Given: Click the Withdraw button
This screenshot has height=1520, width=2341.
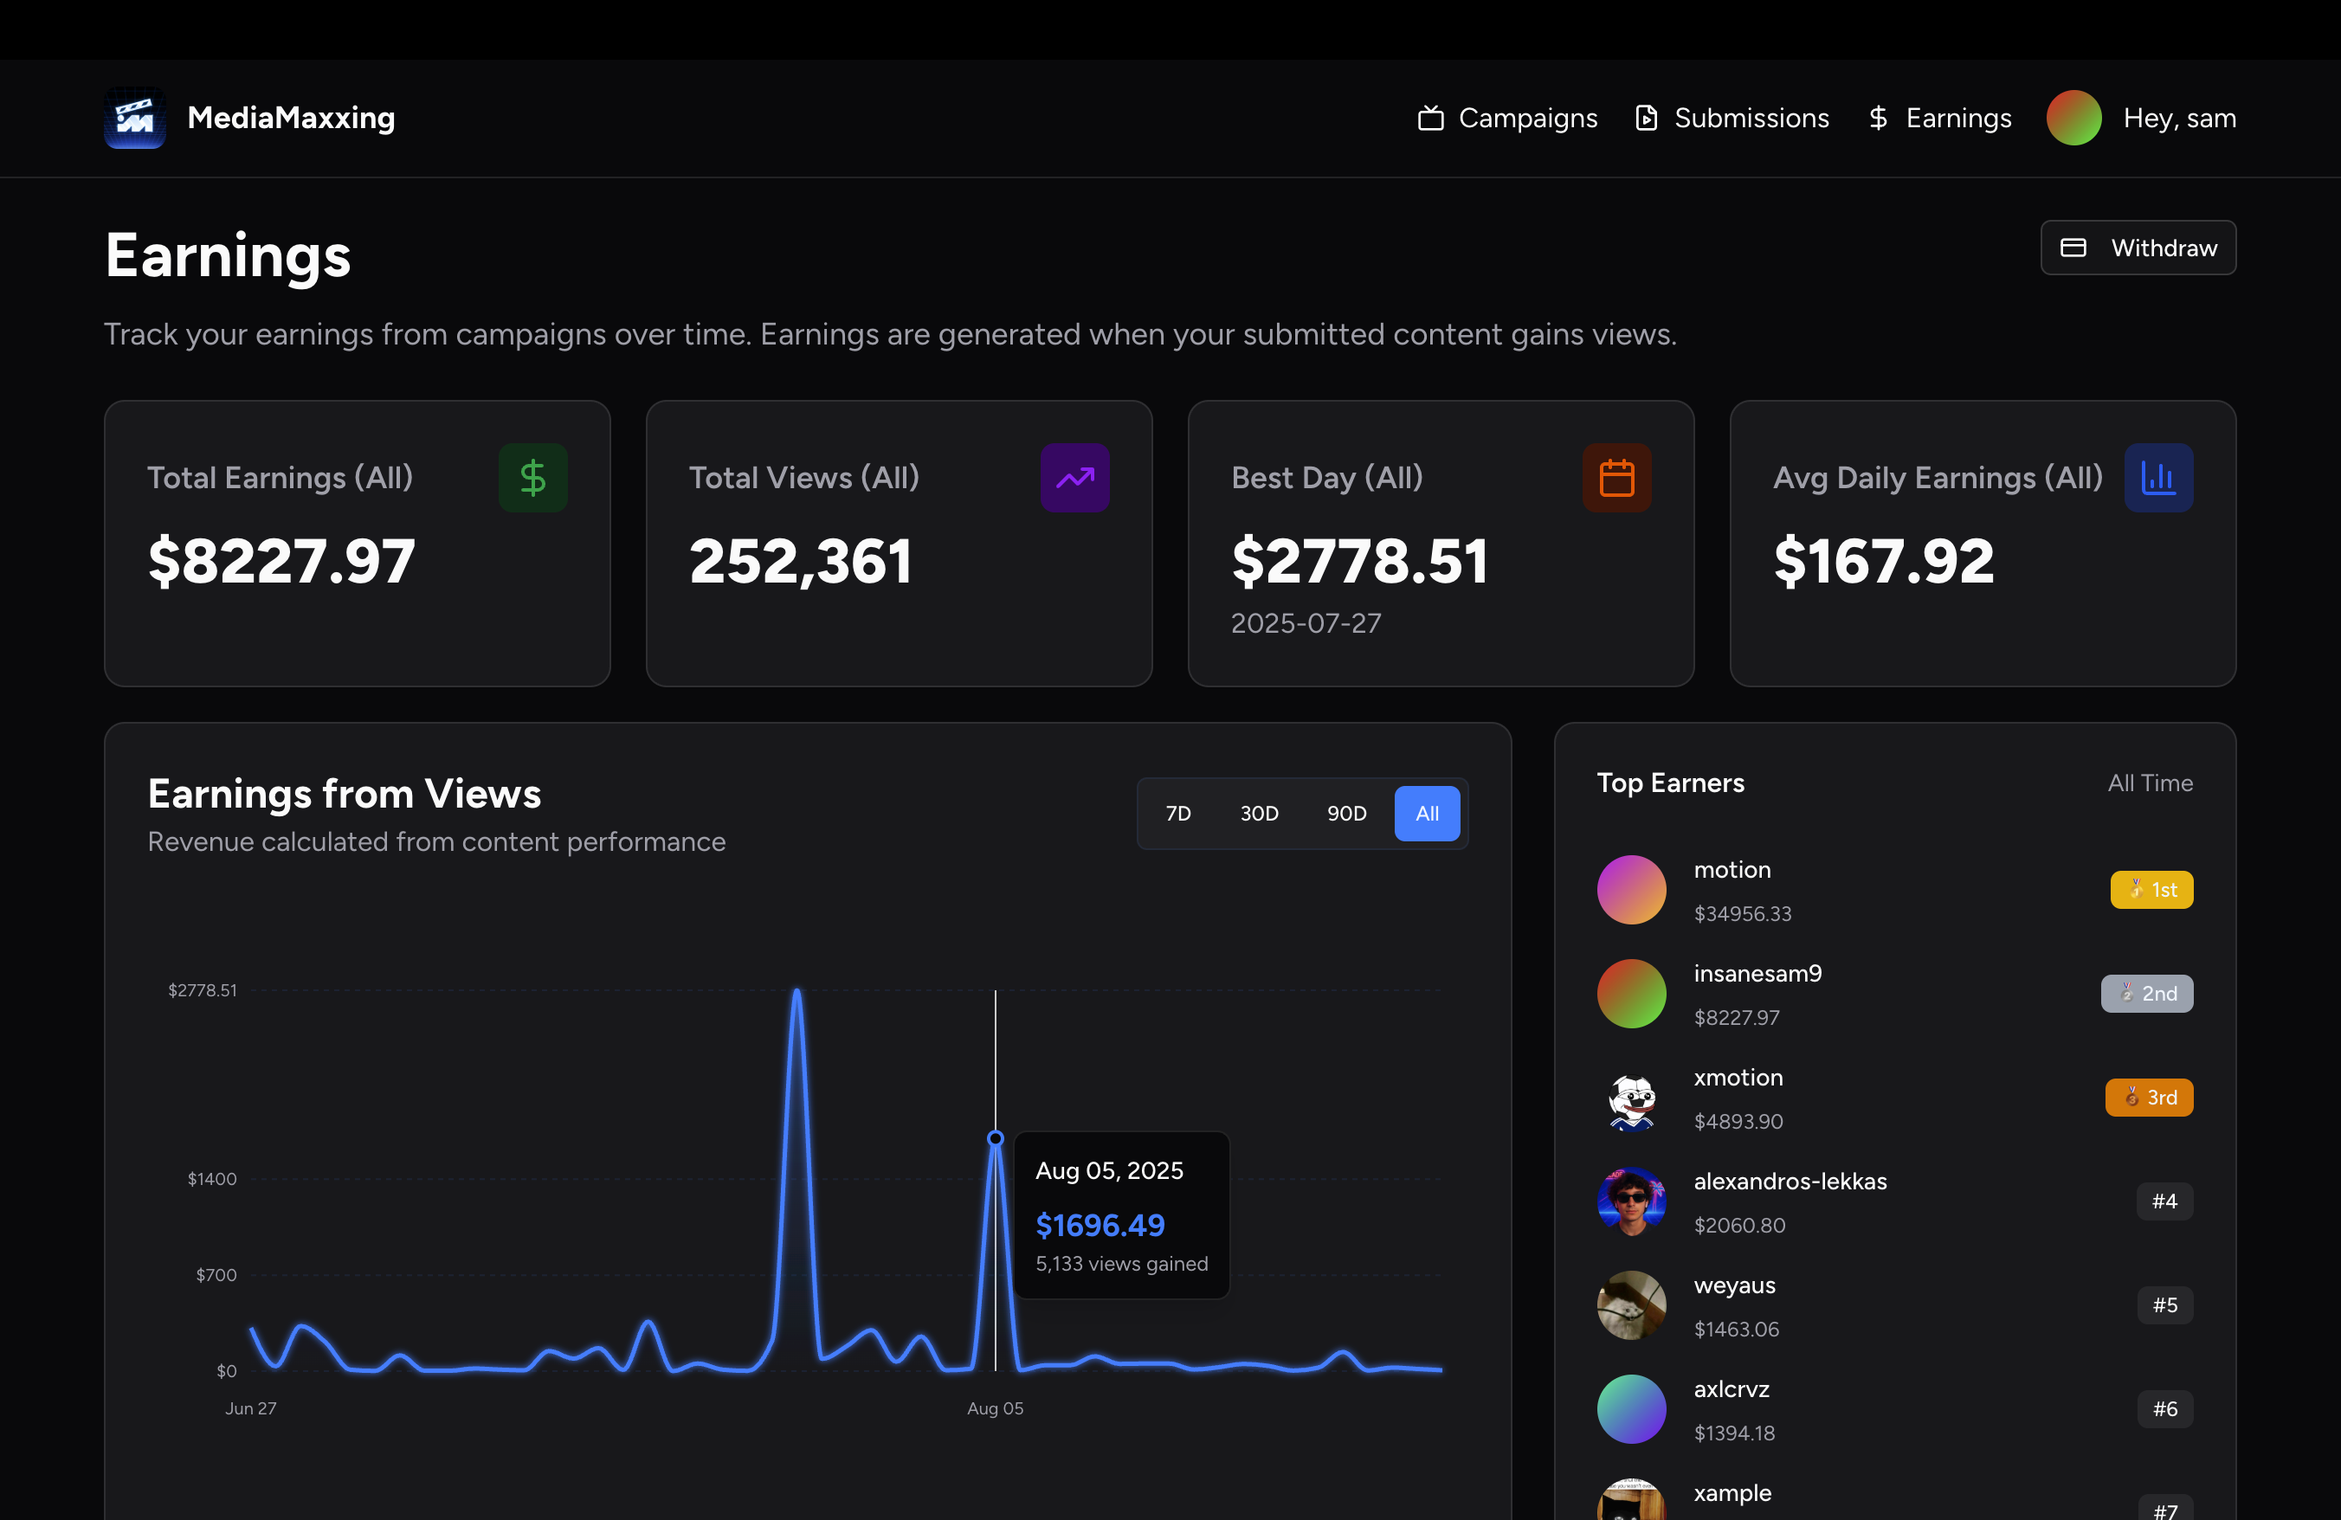Looking at the screenshot, I should 2138,248.
